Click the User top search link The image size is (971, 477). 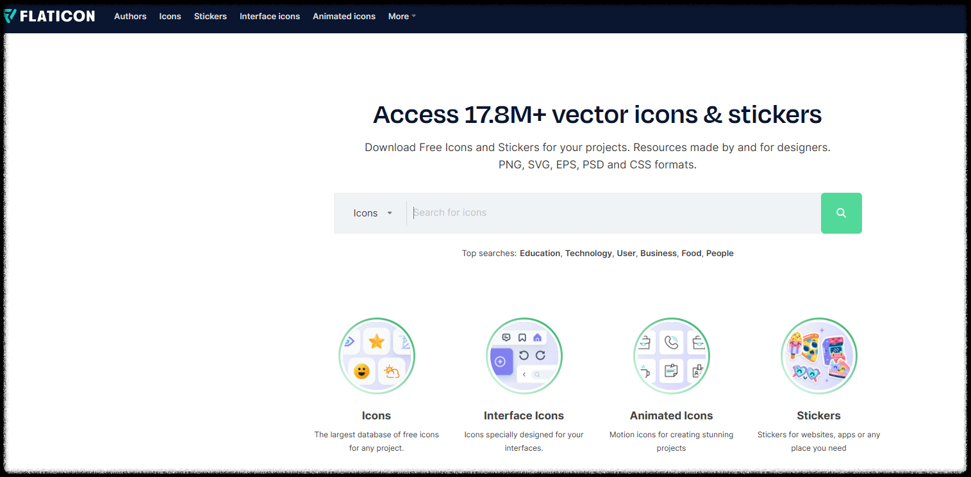626,254
